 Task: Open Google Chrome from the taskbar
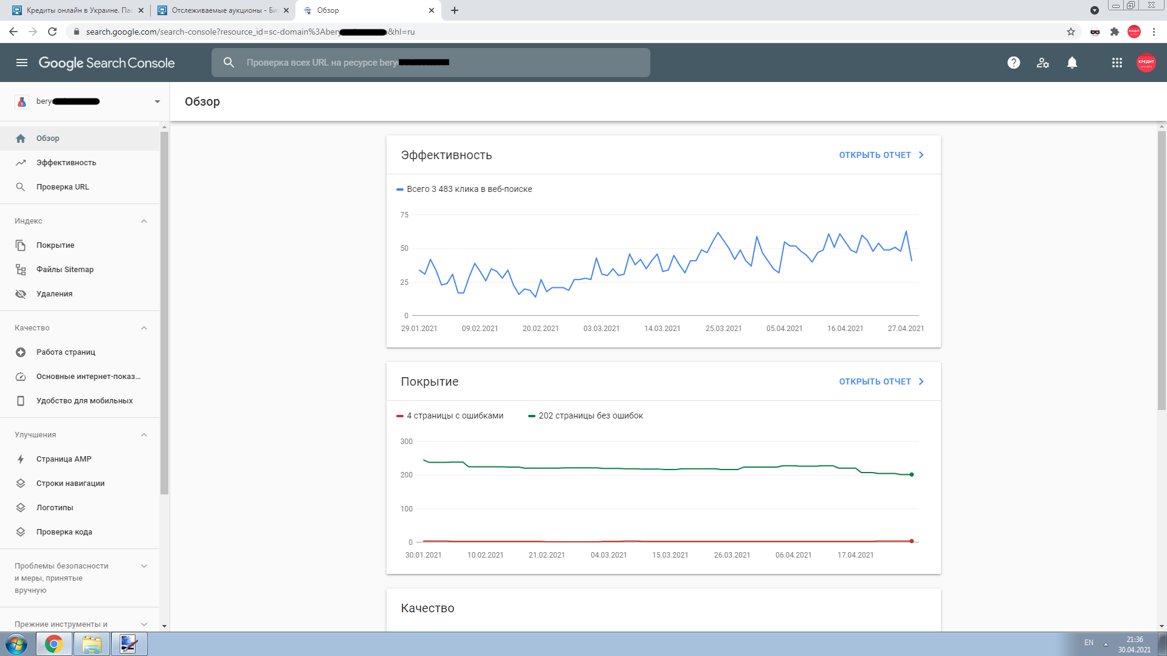[54, 644]
